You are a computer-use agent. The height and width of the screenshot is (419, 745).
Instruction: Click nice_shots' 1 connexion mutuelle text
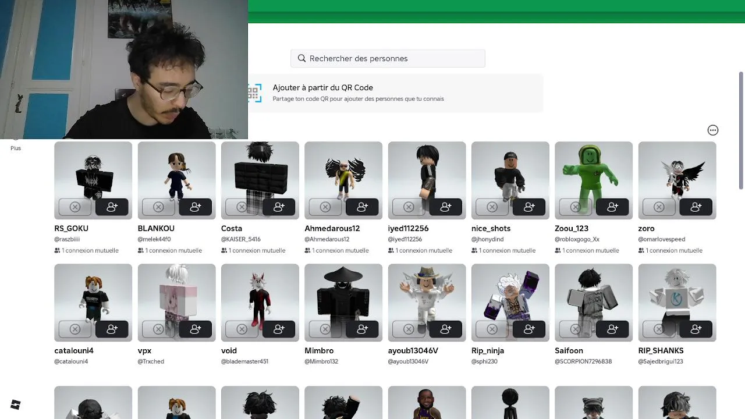pyautogui.click(x=503, y=251)
